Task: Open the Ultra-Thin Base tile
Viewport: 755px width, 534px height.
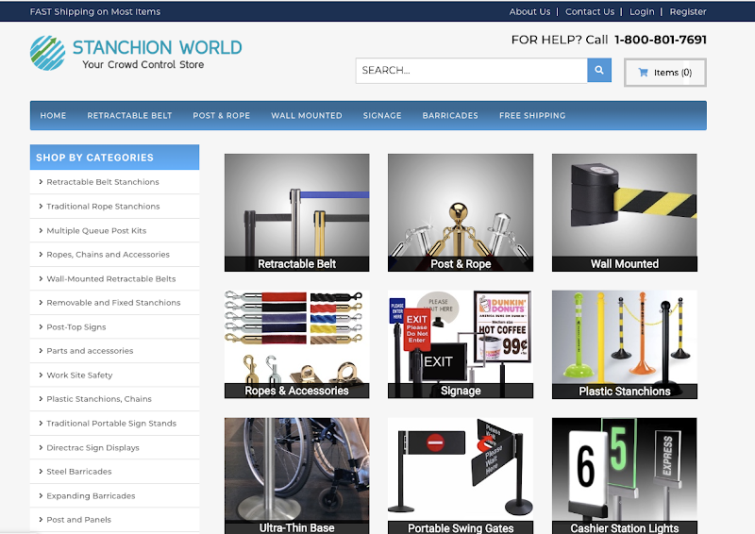Action: (x=296, y=476)
